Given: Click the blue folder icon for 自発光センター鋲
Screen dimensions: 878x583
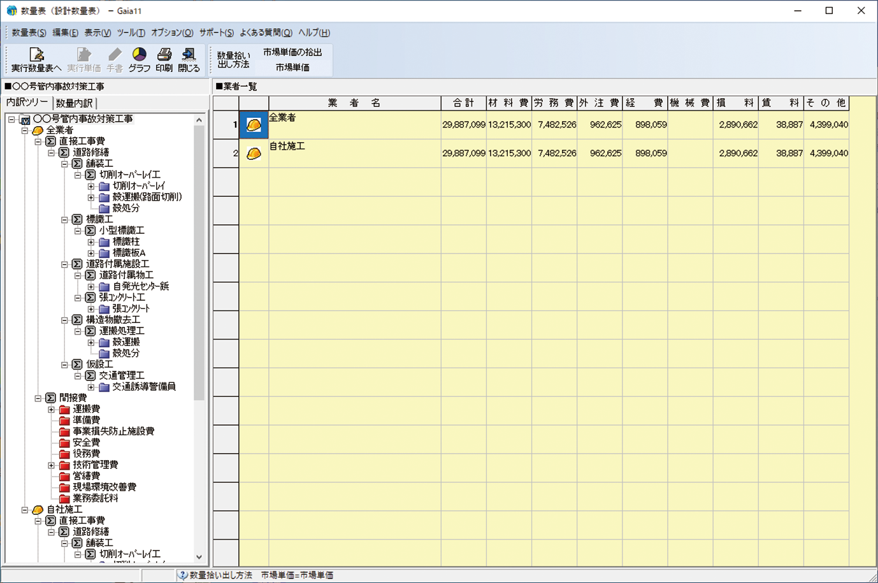Looking at the screenshot, I should coord(104,287).
